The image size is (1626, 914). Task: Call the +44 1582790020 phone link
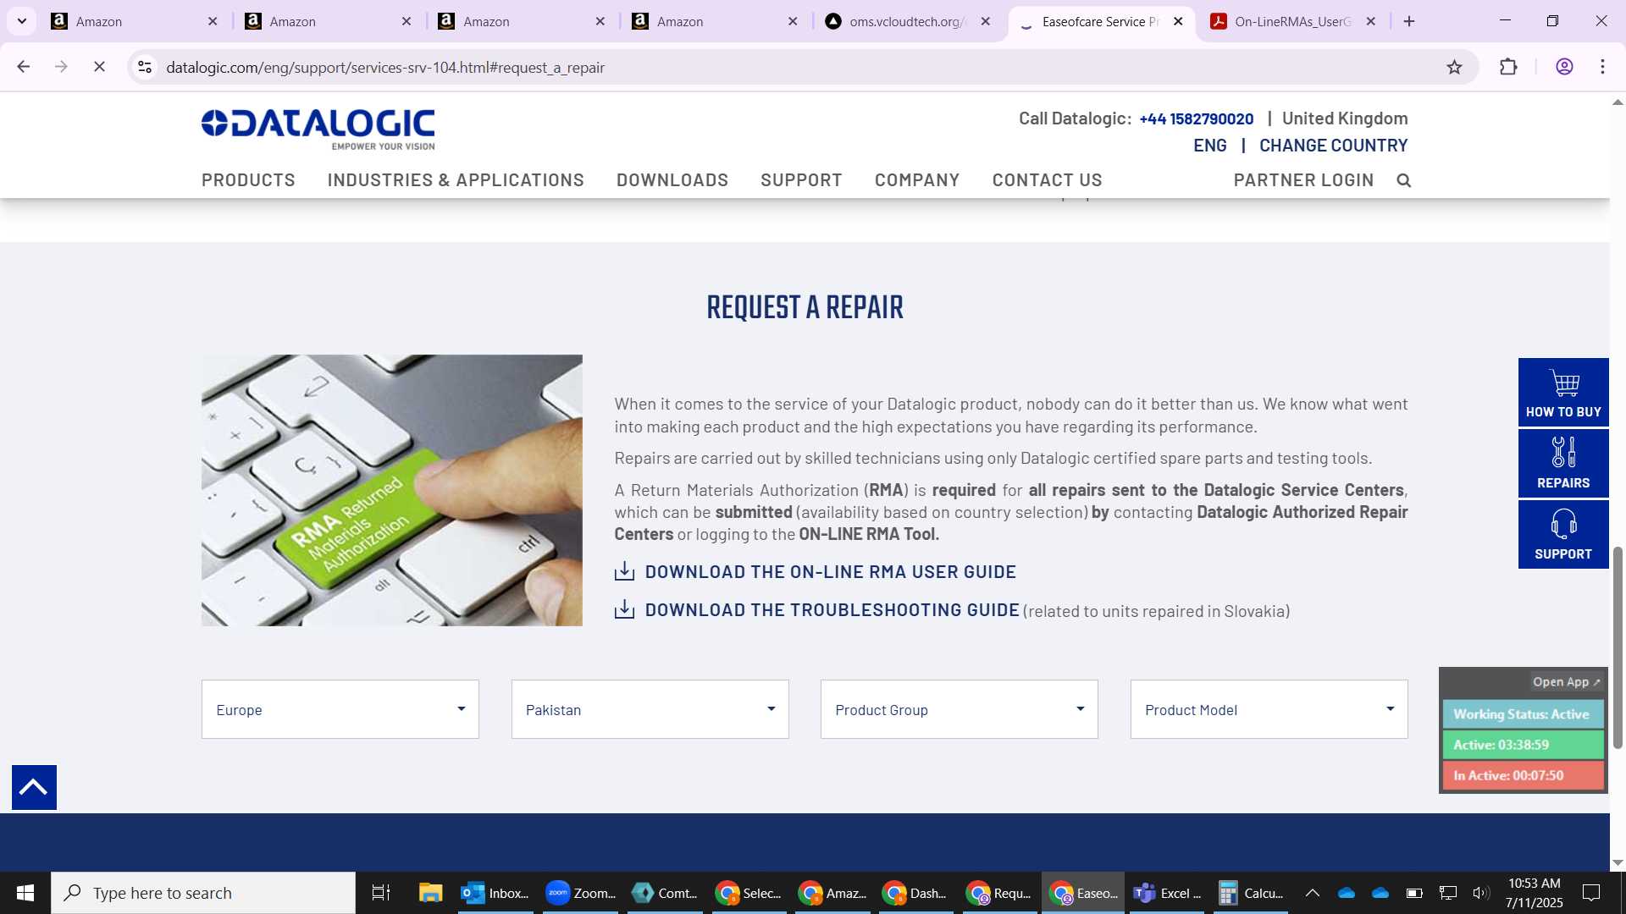[1196, 119]
